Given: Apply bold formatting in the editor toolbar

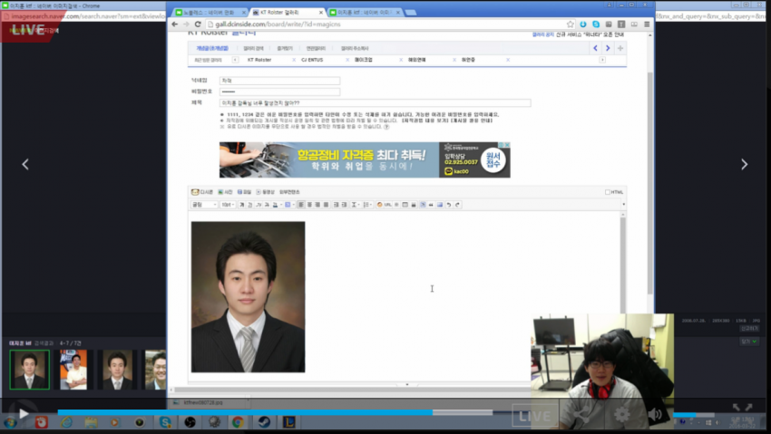Looking at the screenshot, I should 241,205.
